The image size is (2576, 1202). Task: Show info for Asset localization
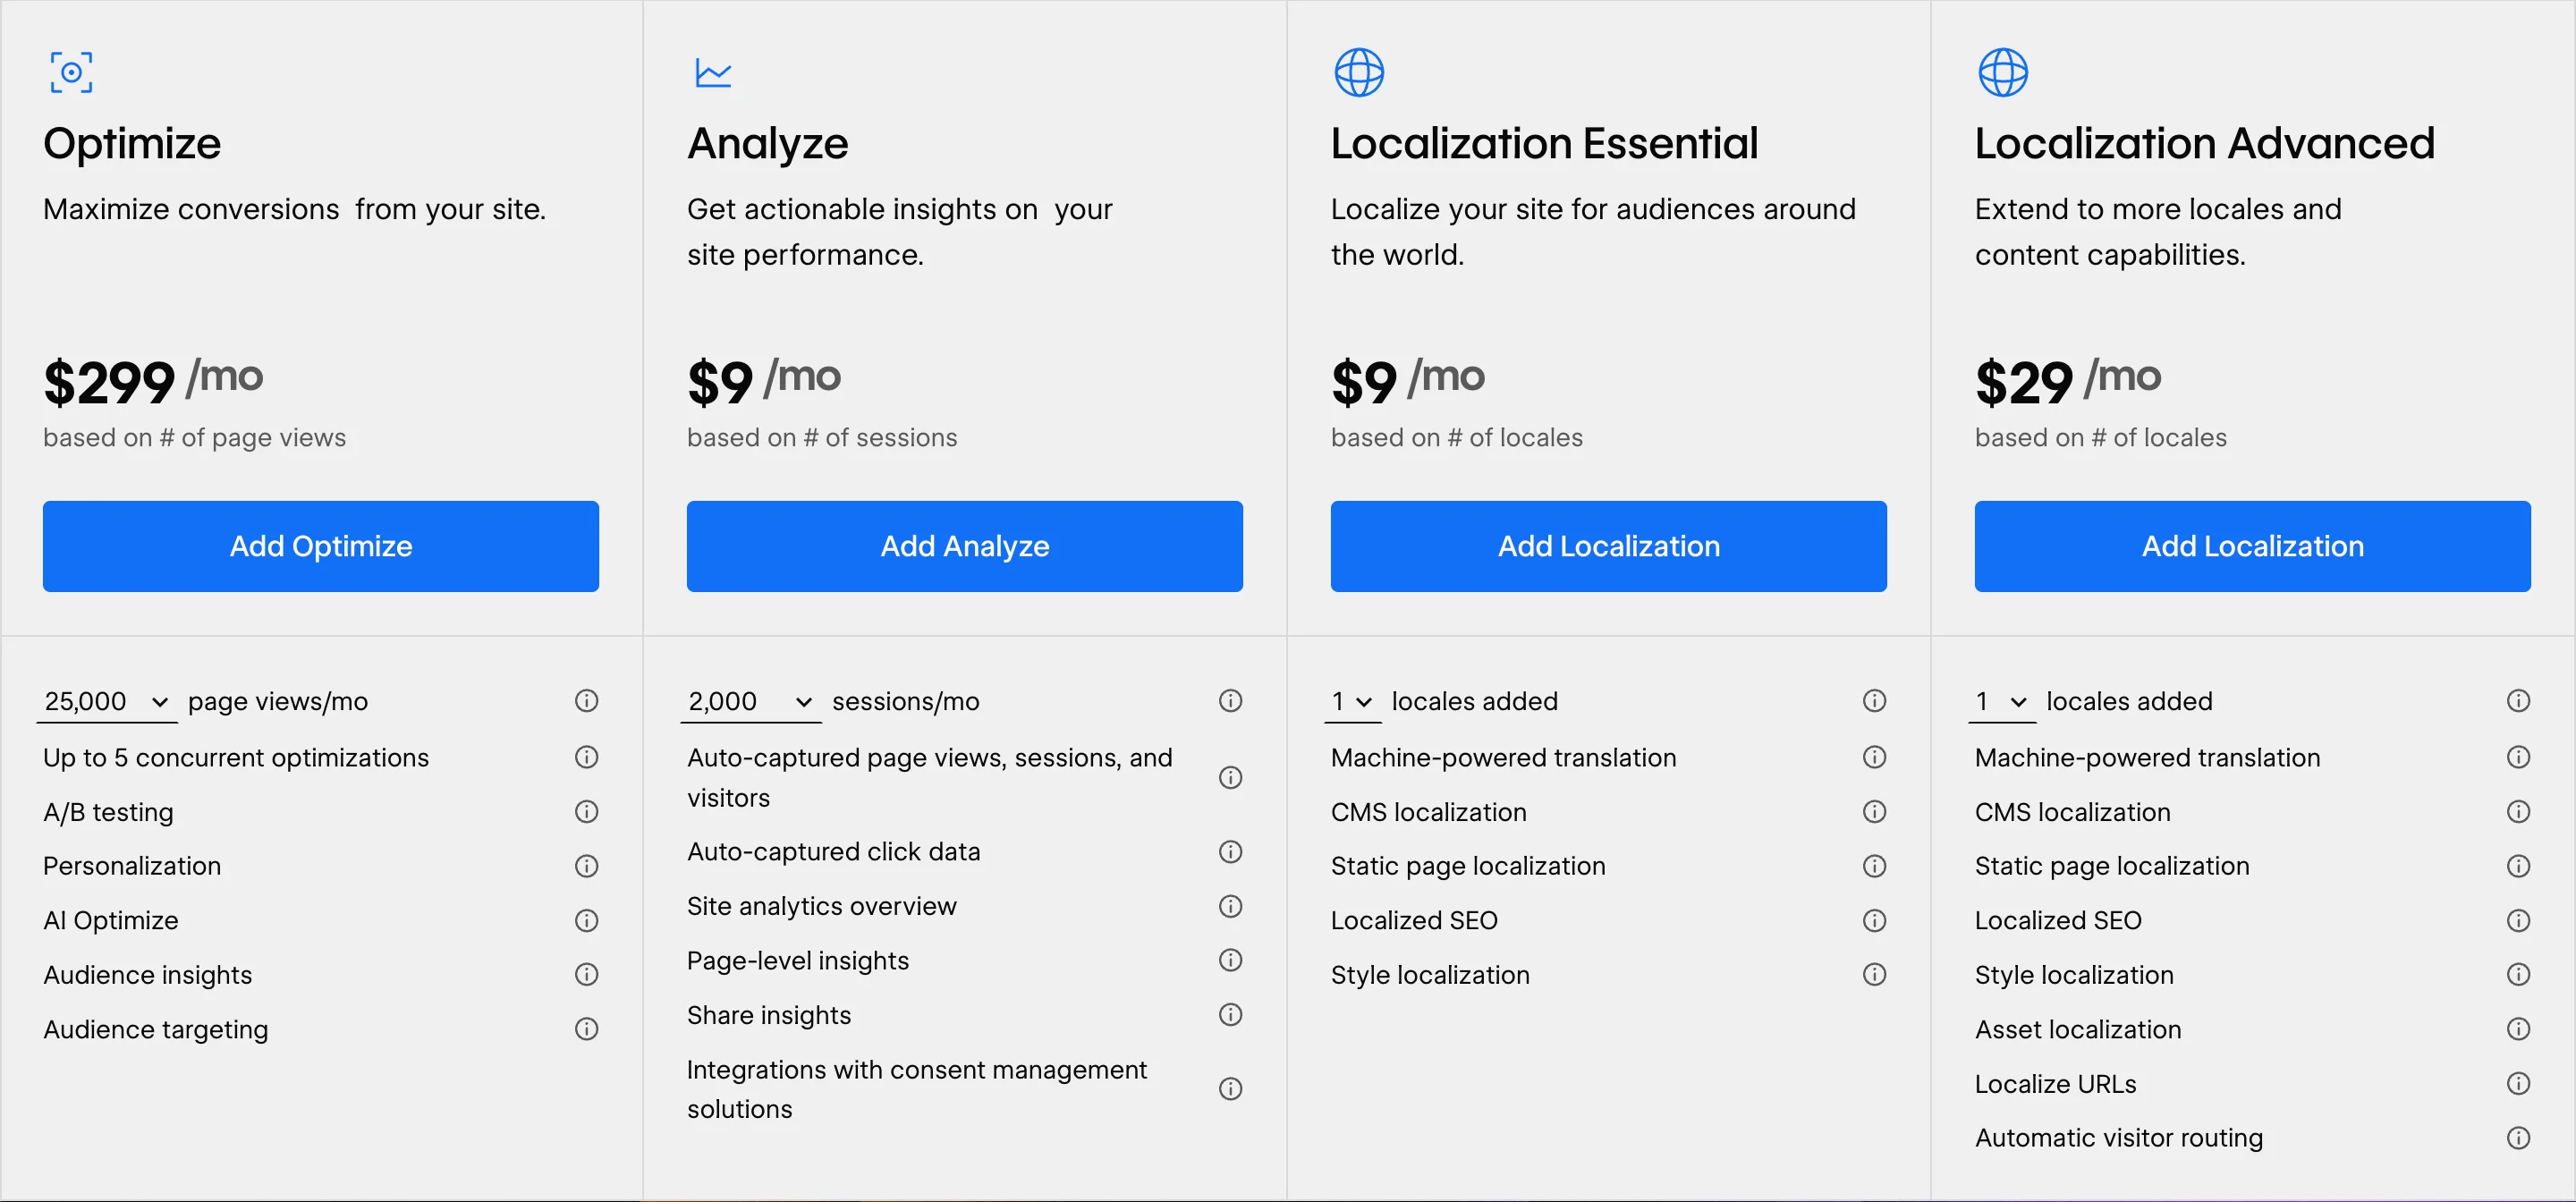[2519, 1029]
